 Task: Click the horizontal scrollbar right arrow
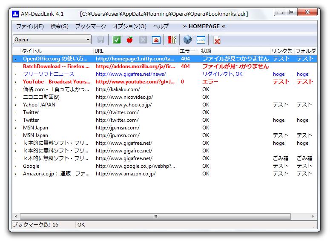click(313, 216)
